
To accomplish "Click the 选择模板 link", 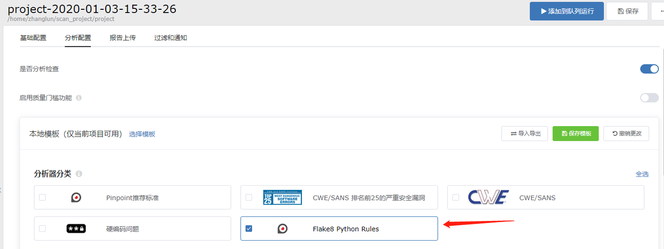I will click(142, 134).
